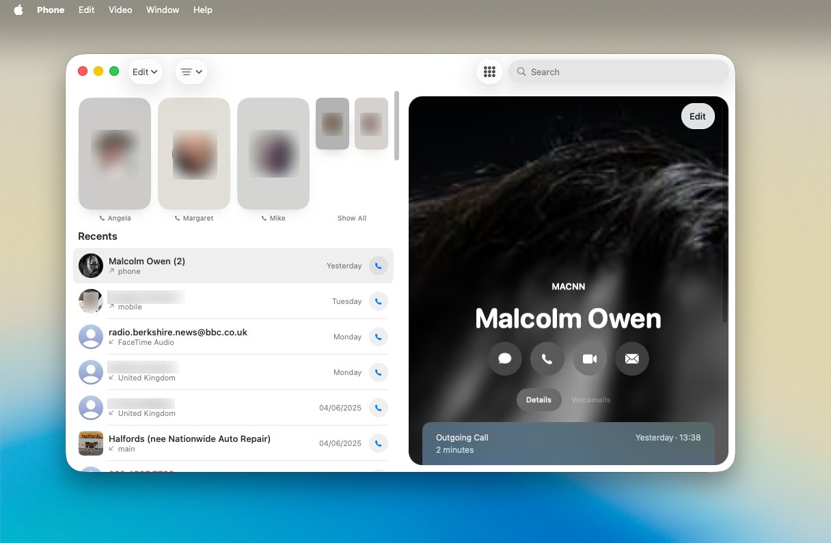Click Halfords avatar thumbnail

(91, 443)
